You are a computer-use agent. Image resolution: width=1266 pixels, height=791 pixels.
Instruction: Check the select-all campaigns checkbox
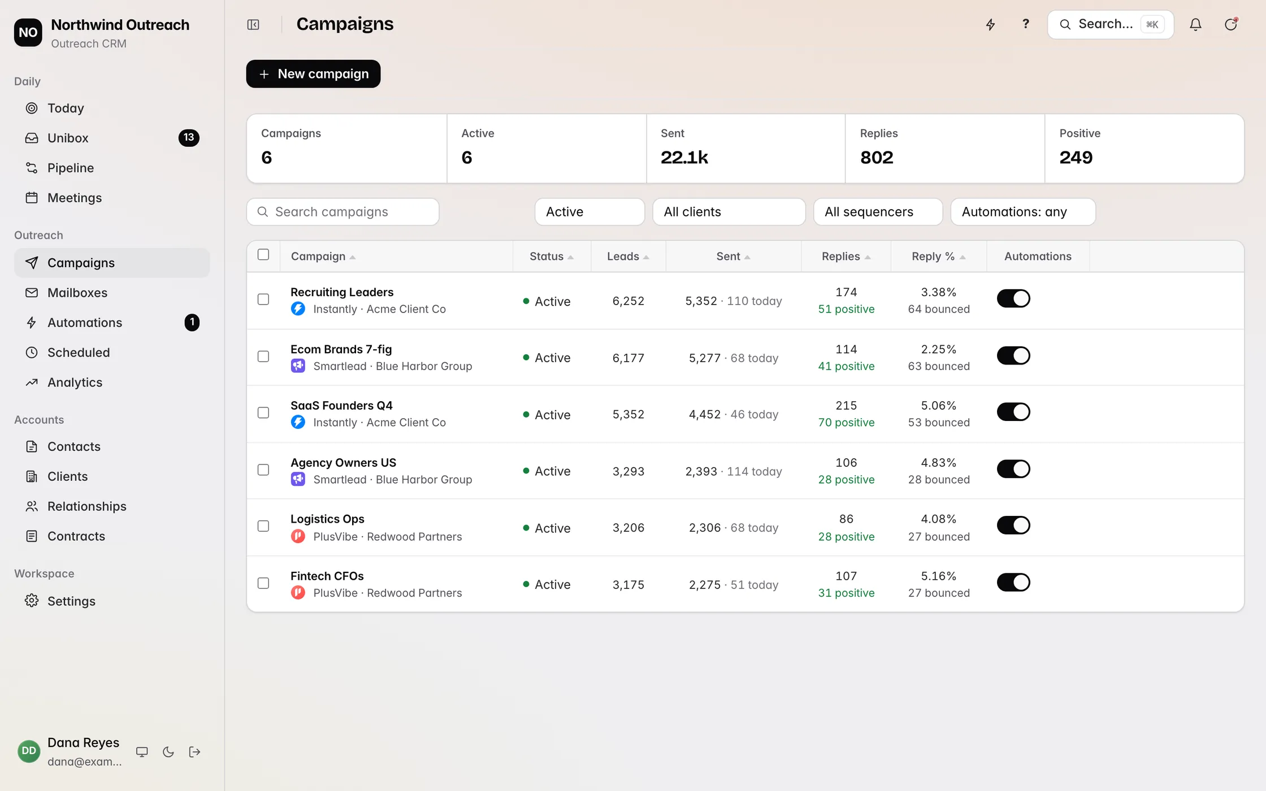coord(263,254)
